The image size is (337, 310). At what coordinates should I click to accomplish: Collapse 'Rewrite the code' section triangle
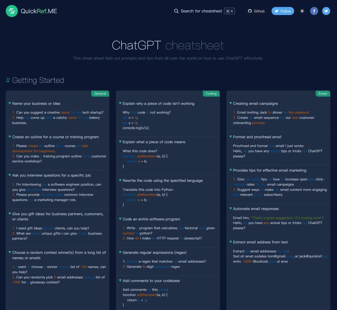click(120, 180)
